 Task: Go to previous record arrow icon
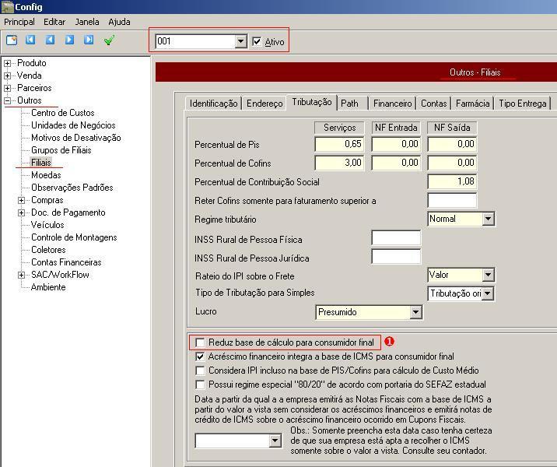[x=50, y=40]
